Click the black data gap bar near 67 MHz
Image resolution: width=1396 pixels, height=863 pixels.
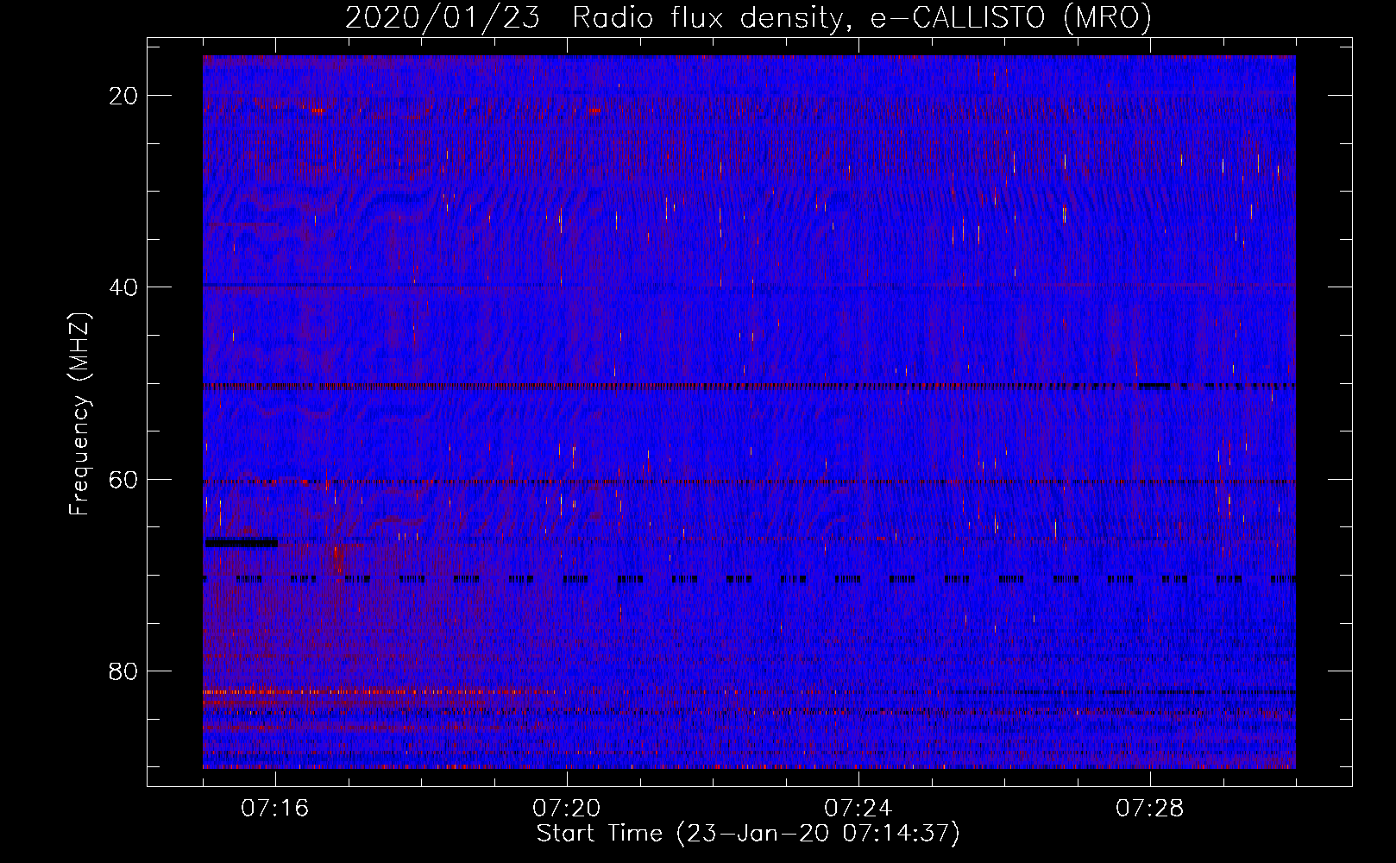241,542
